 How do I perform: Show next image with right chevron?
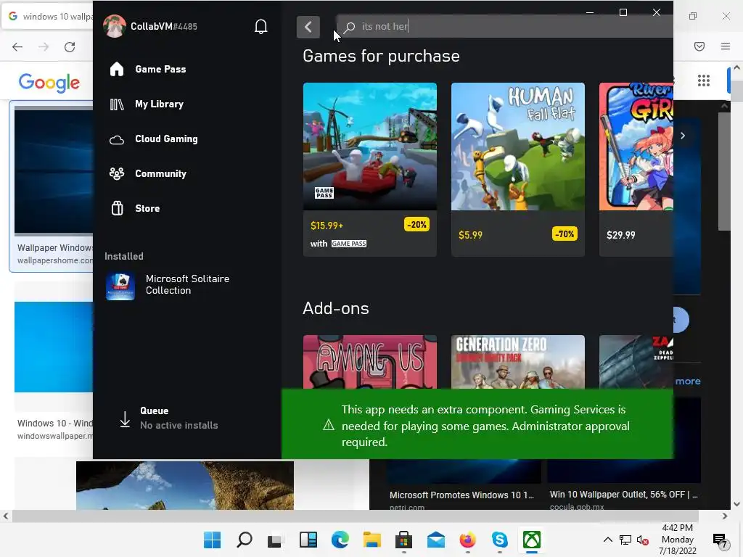click(x=683, y=136)
